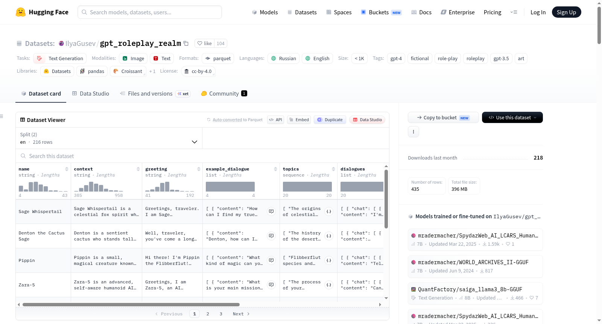Click the API button in viewer
Image resolution: width=602 pixels, height=324 pixels.
pos(275,120)
